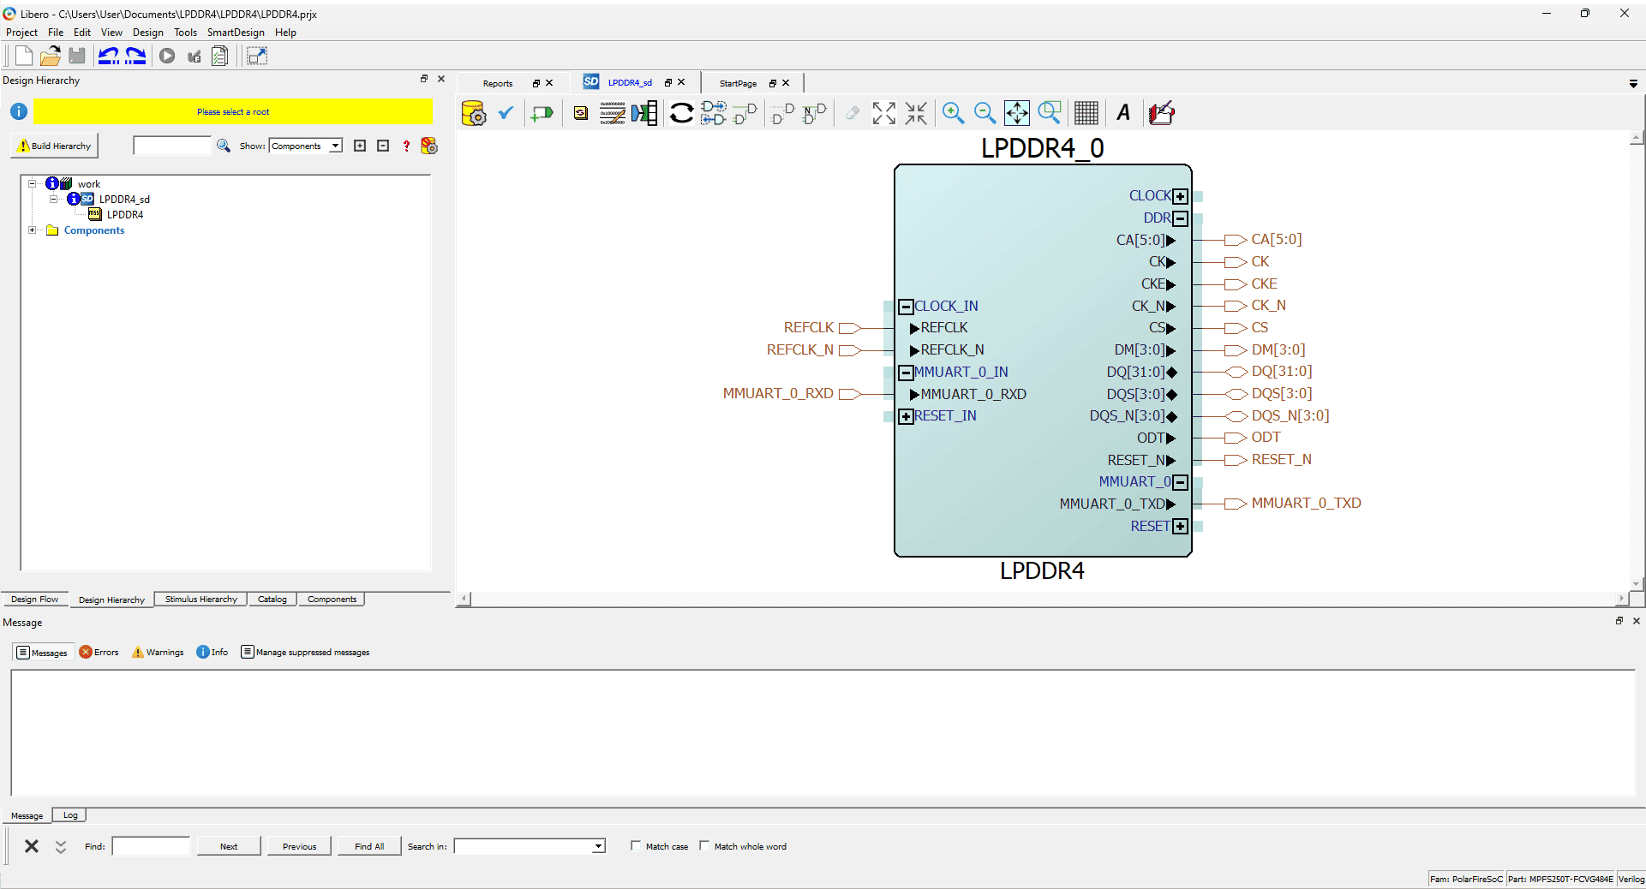Collapse the CLOCK_IN pin group
Viewport: 1646px width, 889px height.
[x=906, y=307]
